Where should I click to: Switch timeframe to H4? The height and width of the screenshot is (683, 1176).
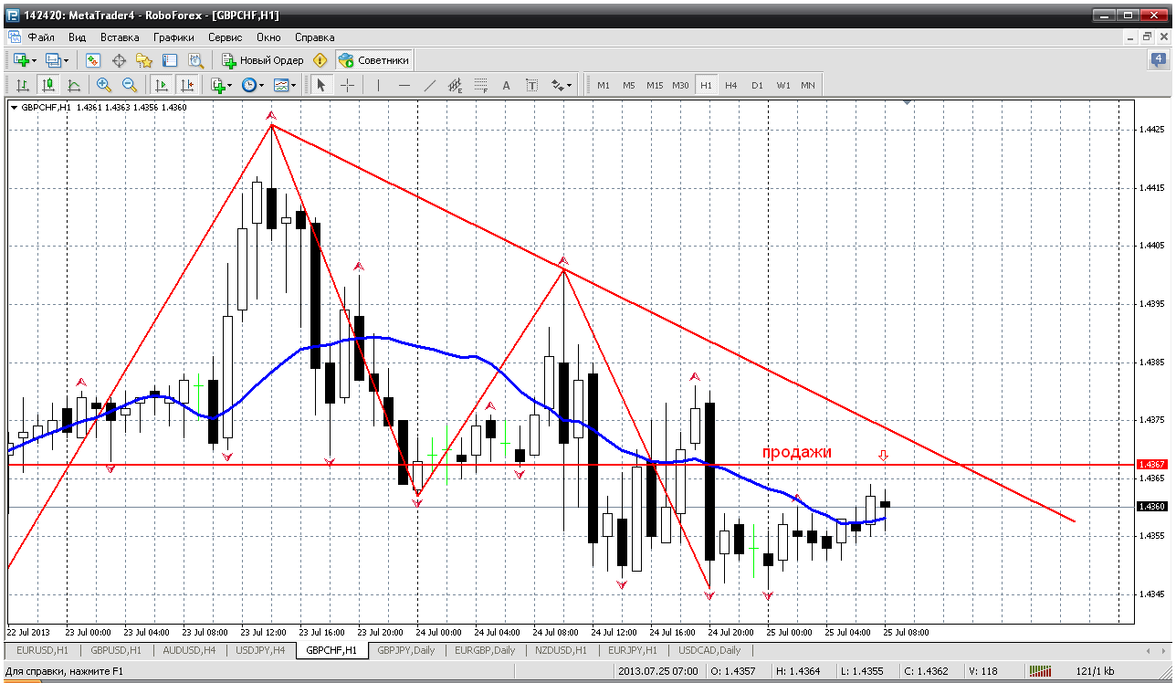pyautogui.click(x=731, y=85)
